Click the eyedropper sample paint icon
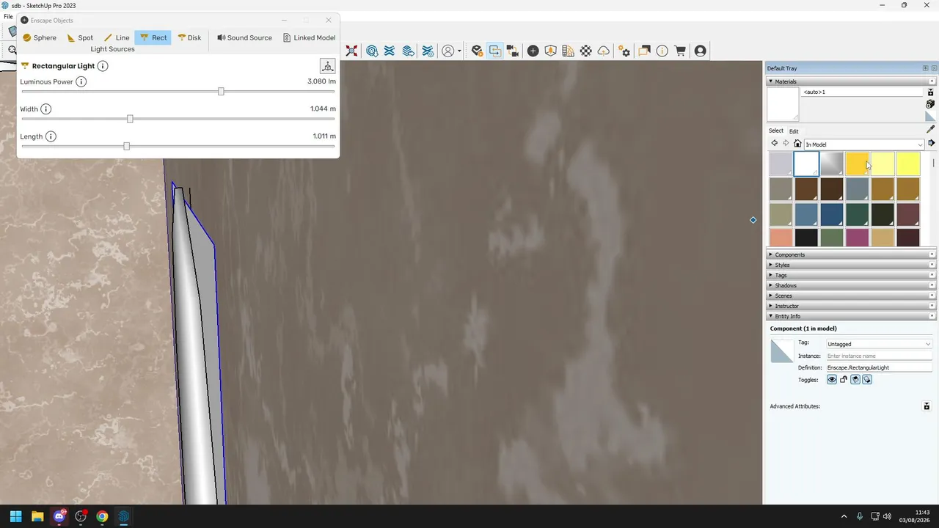This screenshot has height=528, width=939. 931,130
